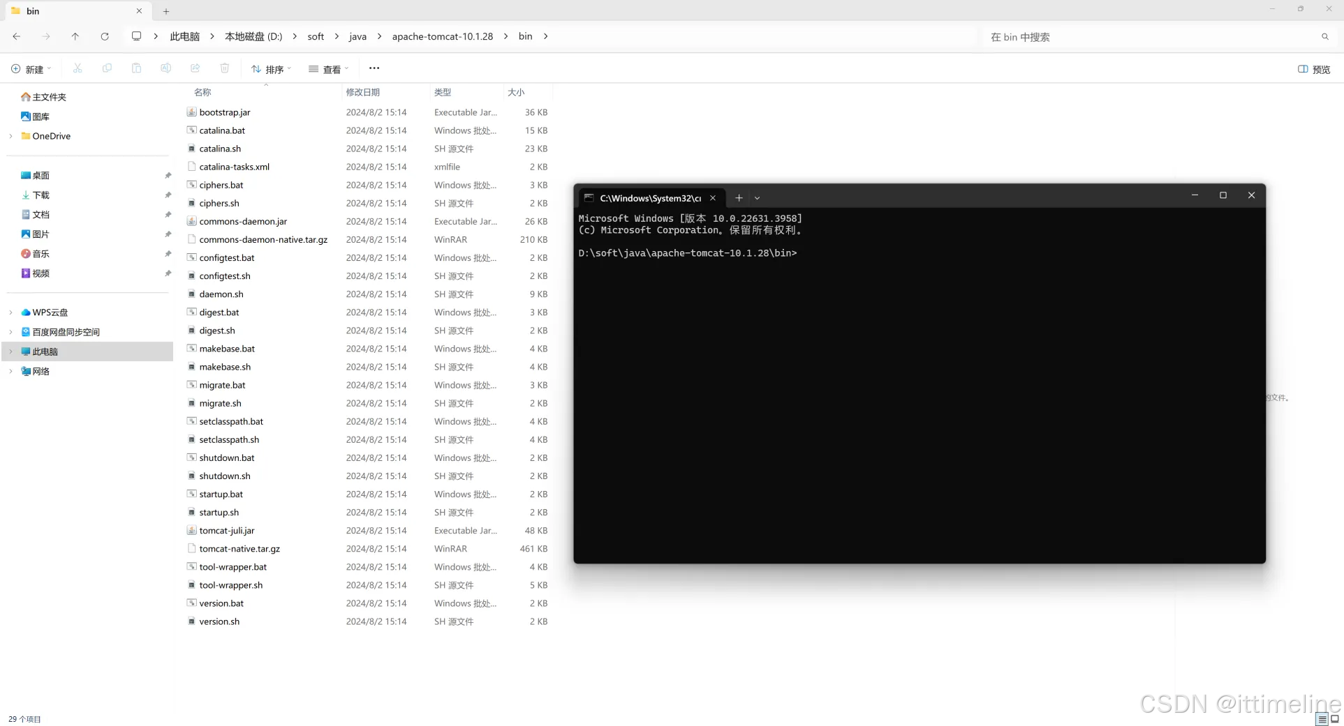Select startup.bat file name
Screen dimensions: 1344x726
point(221,494)
